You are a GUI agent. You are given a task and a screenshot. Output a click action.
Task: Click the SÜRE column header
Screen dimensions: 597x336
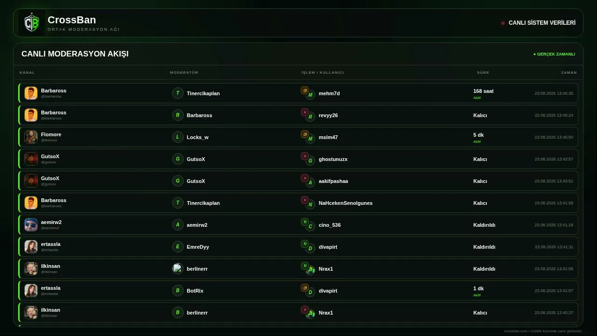(x=483, y=72)
